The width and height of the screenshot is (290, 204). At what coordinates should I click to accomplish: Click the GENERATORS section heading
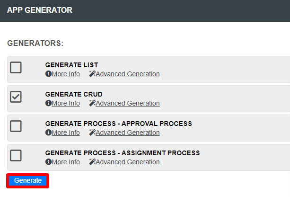35,43
